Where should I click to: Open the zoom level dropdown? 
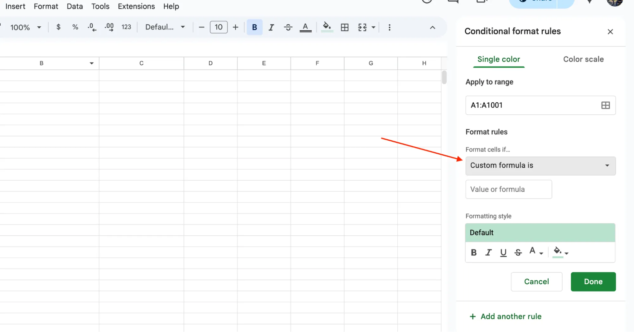pyautogui.click(x=25, y=27)
